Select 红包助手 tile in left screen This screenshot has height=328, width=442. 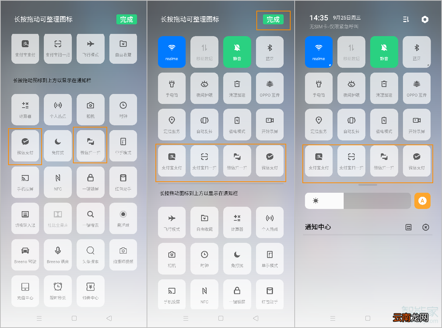point(123,182)
